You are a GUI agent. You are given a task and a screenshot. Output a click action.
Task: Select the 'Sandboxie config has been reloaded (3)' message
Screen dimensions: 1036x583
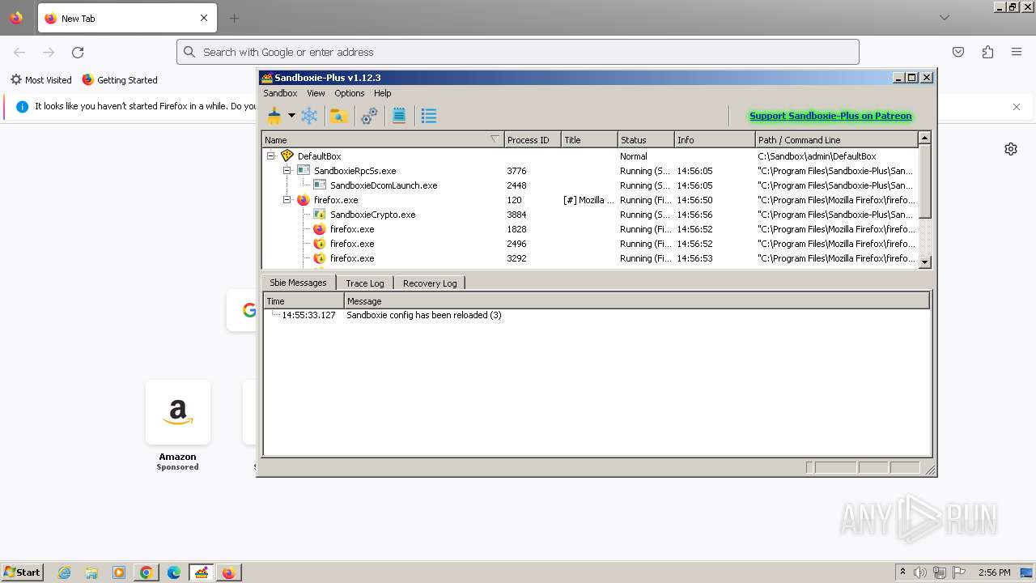[x=424, y=315]
